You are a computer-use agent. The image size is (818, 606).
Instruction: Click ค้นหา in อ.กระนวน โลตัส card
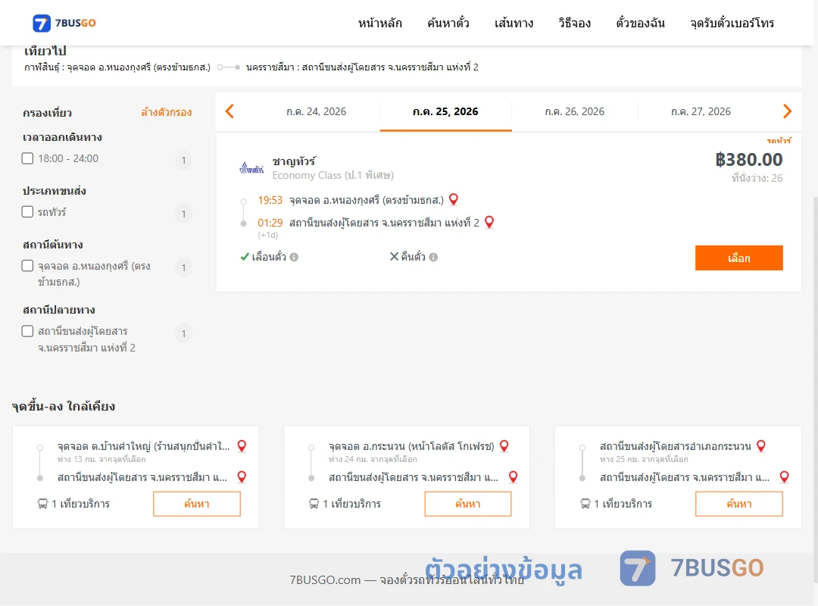(468, 504)
